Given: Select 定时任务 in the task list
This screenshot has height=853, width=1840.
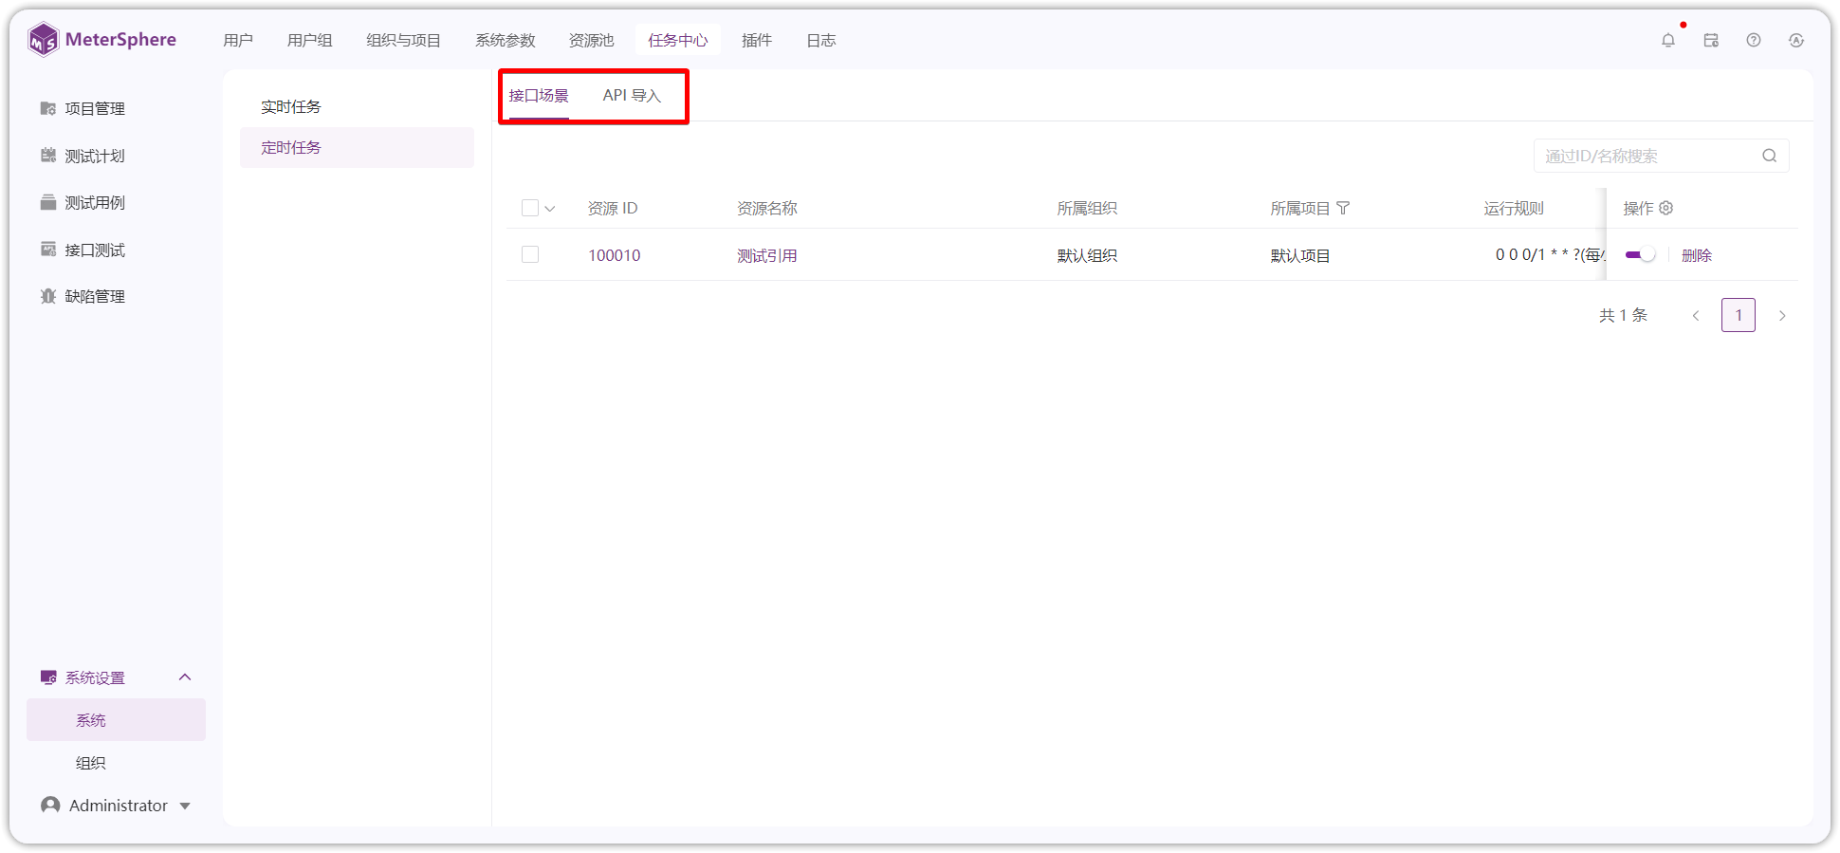Looking at the screenshot, I should click(357, 147).
